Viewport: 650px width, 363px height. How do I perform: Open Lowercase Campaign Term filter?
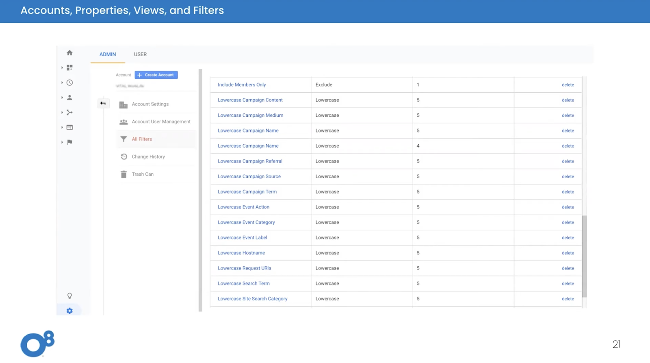point(247,192)
